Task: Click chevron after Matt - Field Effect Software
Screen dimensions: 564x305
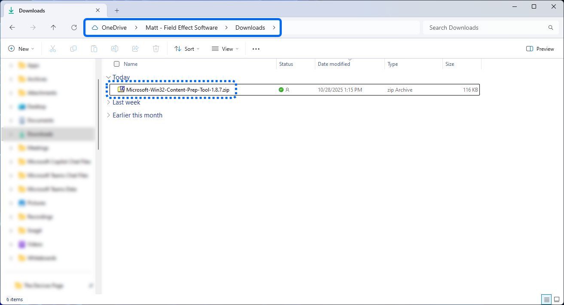Action: coord(226,28)
